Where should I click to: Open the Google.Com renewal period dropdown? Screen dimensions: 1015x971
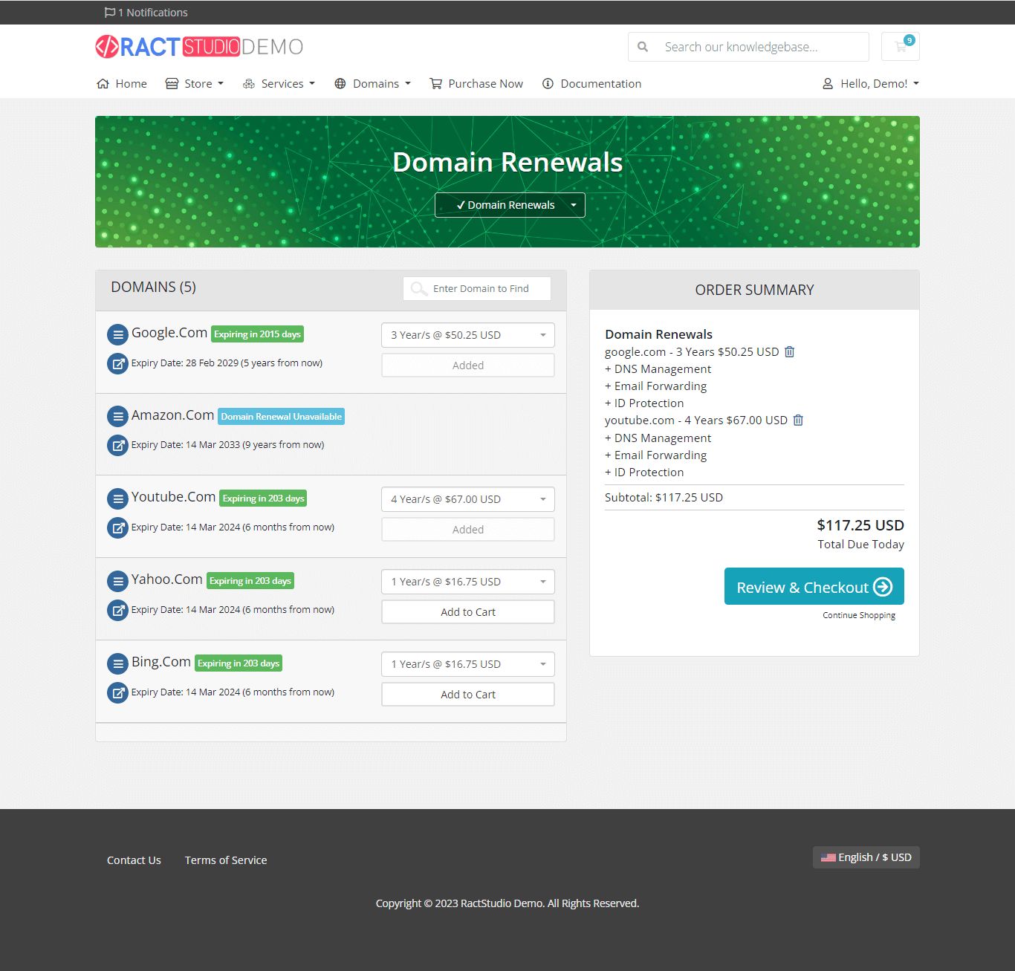point(468,335)
